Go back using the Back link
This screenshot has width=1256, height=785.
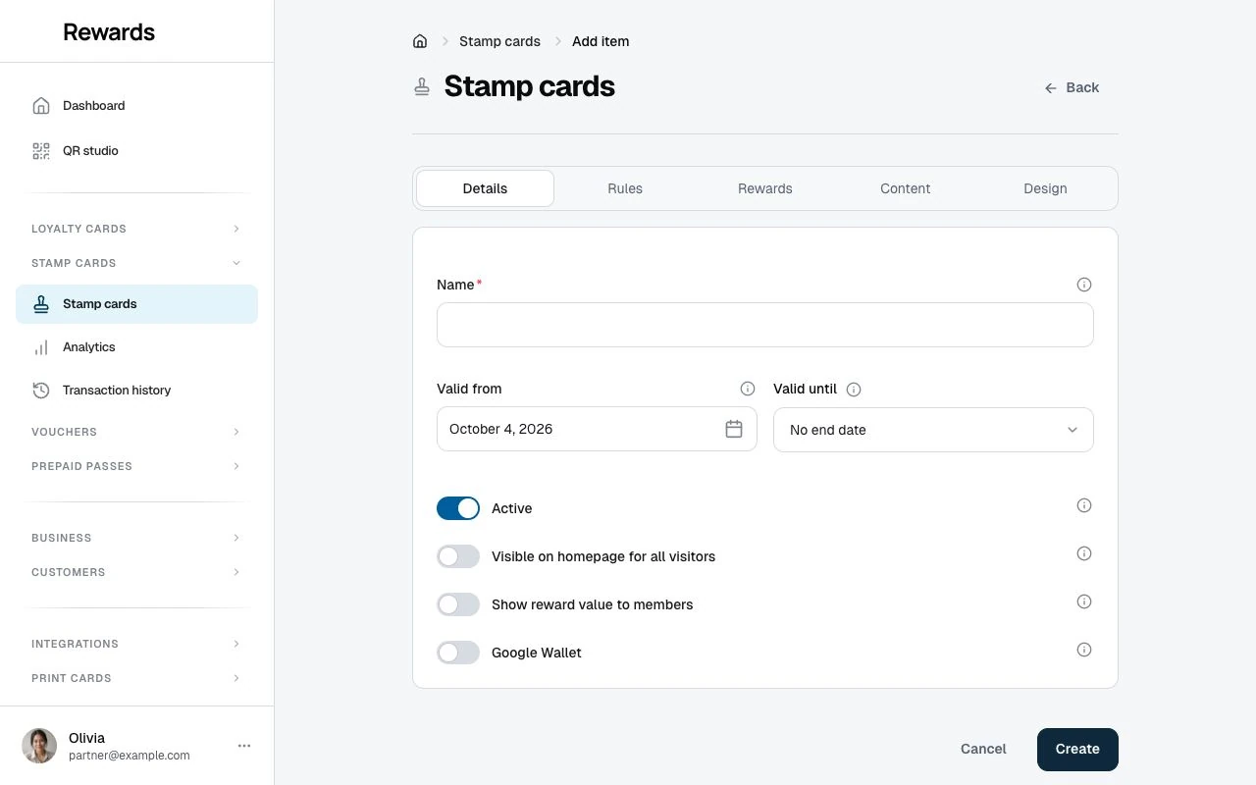1072,87
